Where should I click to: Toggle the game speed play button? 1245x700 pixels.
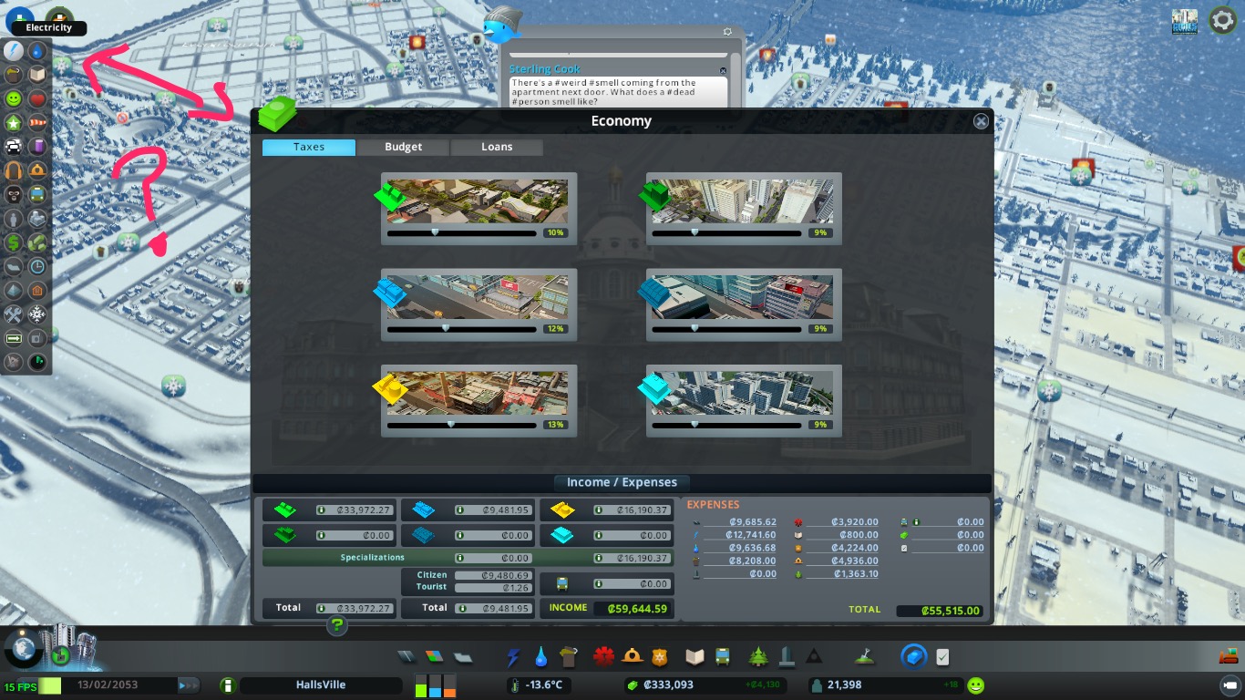189,685
